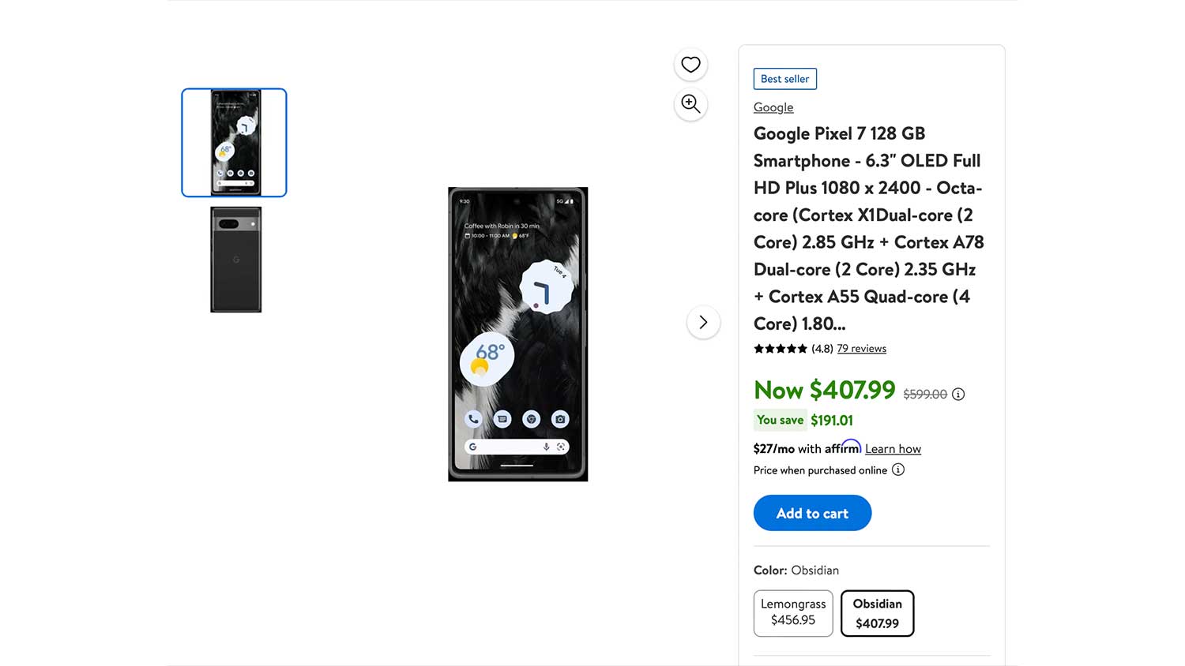Select the back view phone thumbnail
This screenshot has height=666, width=1185.
tap(235, 260)
